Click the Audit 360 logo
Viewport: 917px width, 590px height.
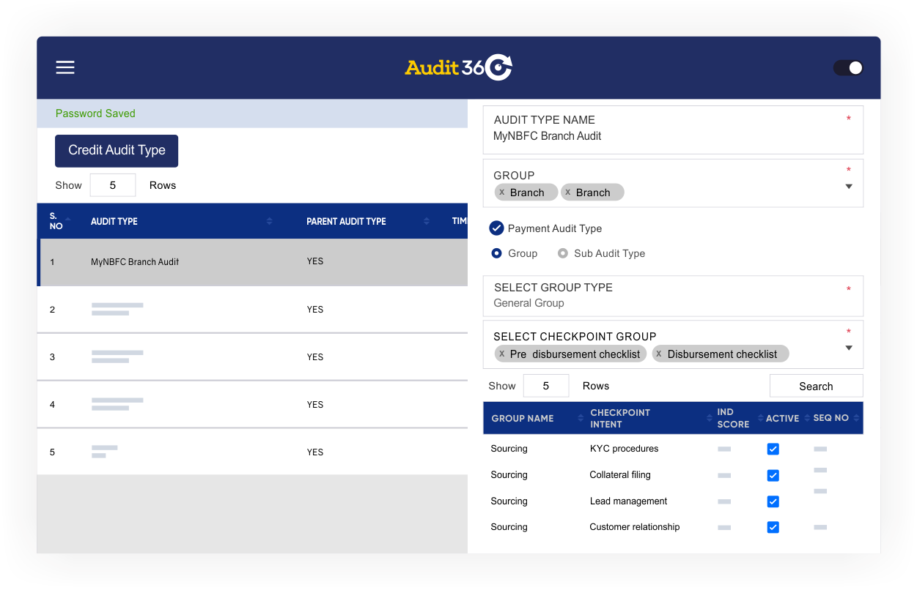coord(458,67)
